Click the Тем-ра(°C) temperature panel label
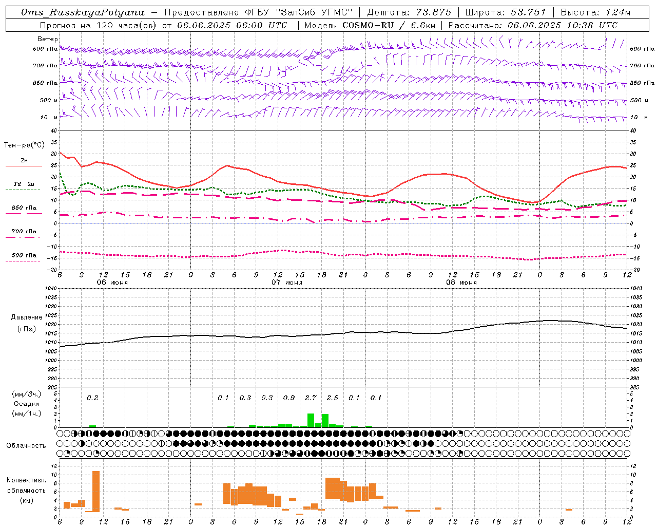Viewport: 657px width, 526px height. [x=24, y=145]
